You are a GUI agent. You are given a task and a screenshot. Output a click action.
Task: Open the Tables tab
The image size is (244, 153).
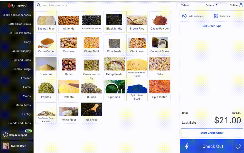click(185, 5)
